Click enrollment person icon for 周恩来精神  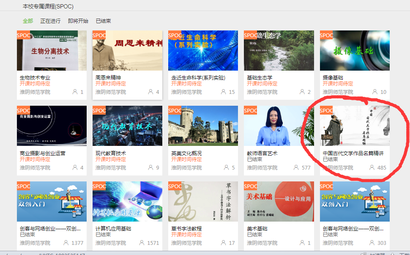pos(151,92)
